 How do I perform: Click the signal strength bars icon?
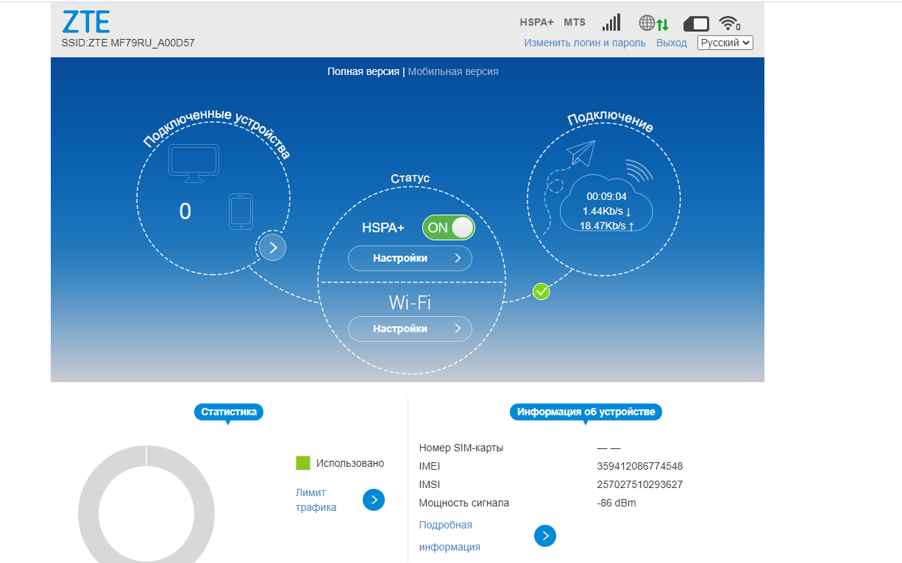(611, 22)
